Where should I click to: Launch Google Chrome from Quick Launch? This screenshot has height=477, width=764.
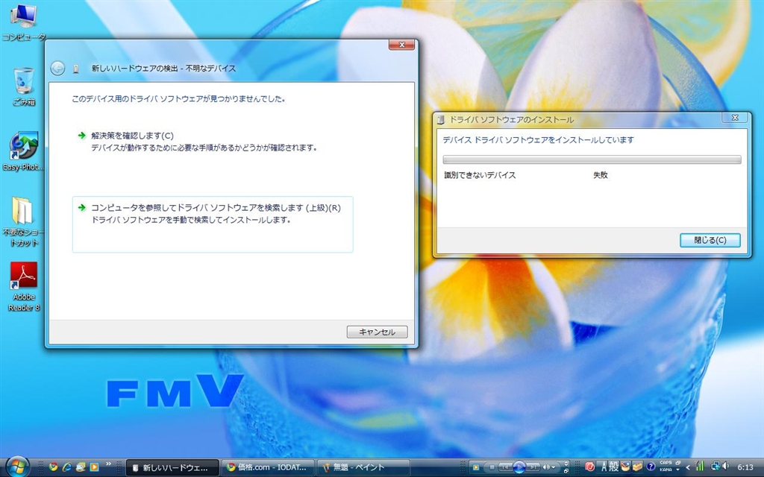(53, 467)
